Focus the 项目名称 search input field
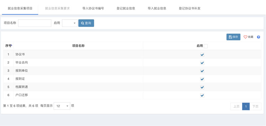The width and height of the screenshot is (266, 126). pos(35,23)
